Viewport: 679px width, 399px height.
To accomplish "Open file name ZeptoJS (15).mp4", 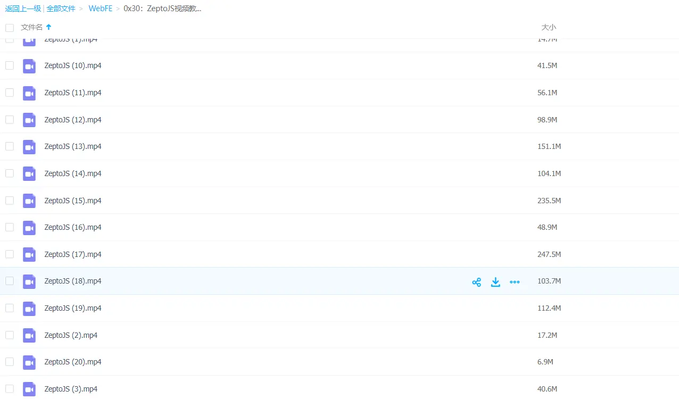I will pyautogui.click(x=73, y=201).
